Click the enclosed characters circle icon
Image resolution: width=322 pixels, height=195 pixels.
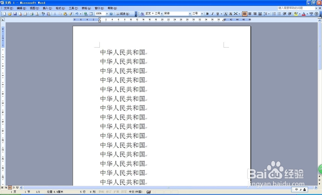click(x=317, y=14)
